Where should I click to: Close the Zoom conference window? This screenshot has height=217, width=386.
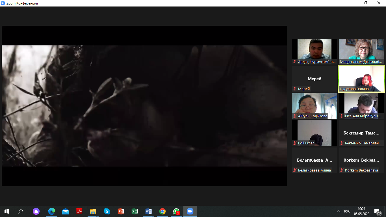coord(379,3)
